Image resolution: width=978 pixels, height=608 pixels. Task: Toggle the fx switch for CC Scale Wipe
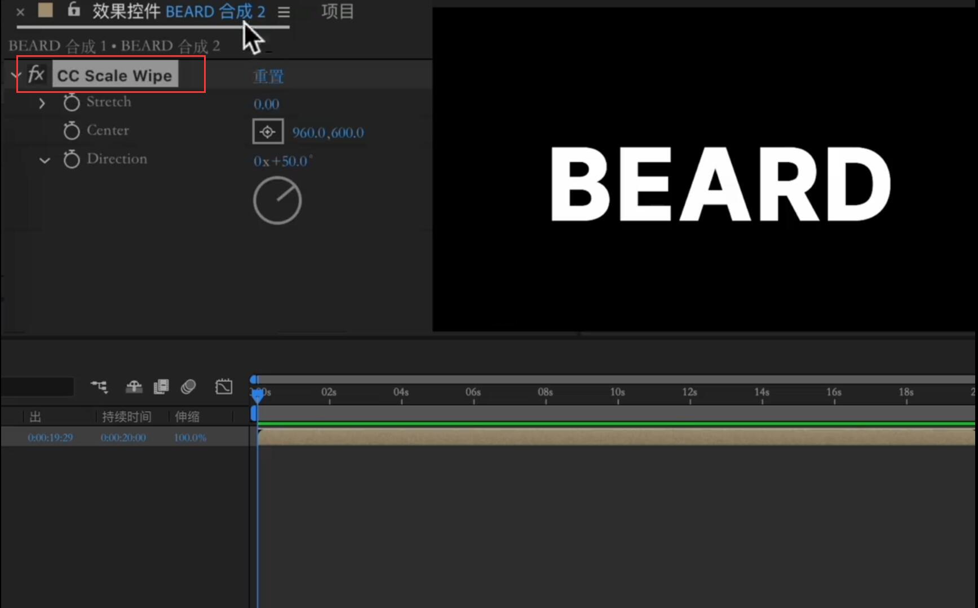click(36, 74)
